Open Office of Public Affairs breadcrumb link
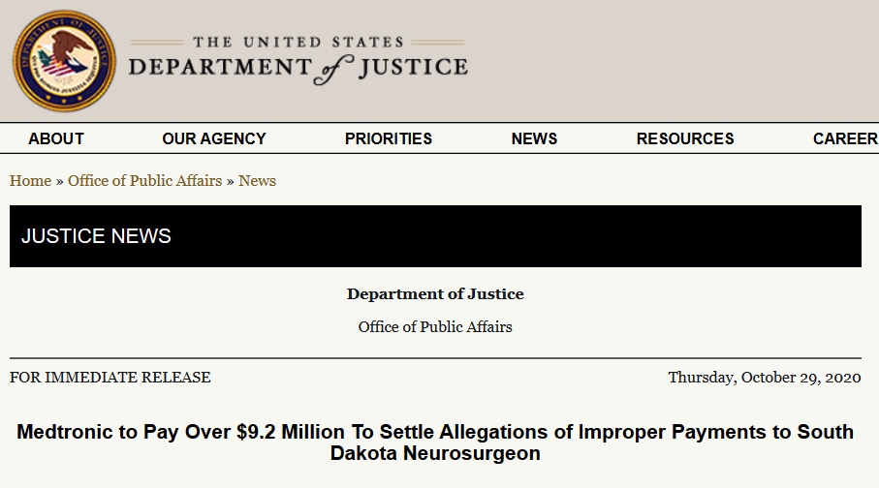Viewport: 879px width, 488px height. (x=144, y=181)
